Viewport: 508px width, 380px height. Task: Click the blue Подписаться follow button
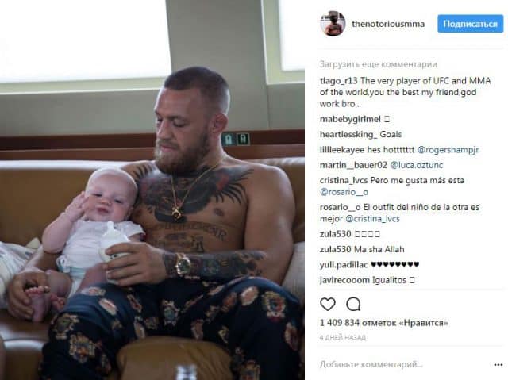coord(470,24)
